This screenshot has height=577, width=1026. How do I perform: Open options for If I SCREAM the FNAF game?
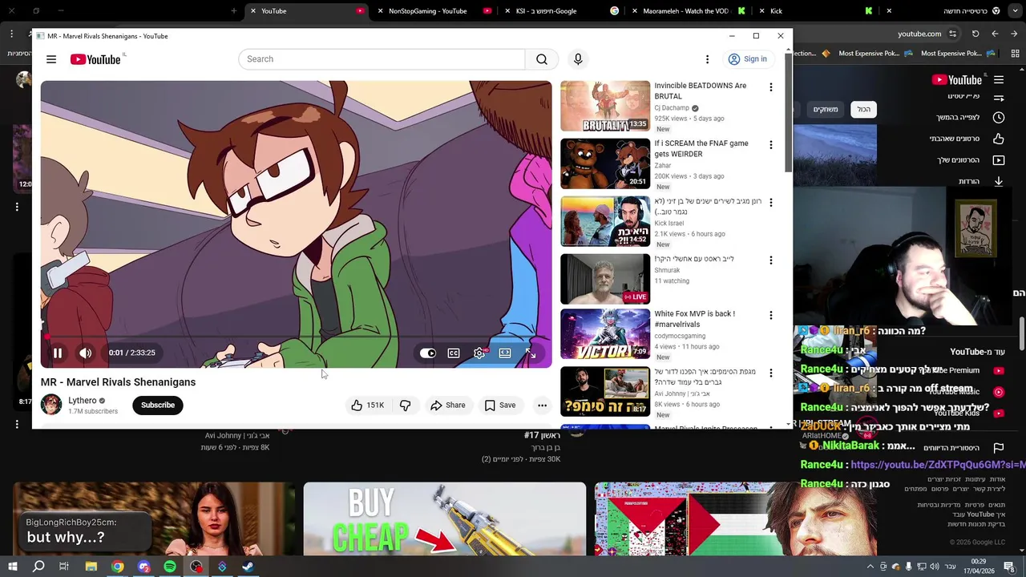coord(771,145)
